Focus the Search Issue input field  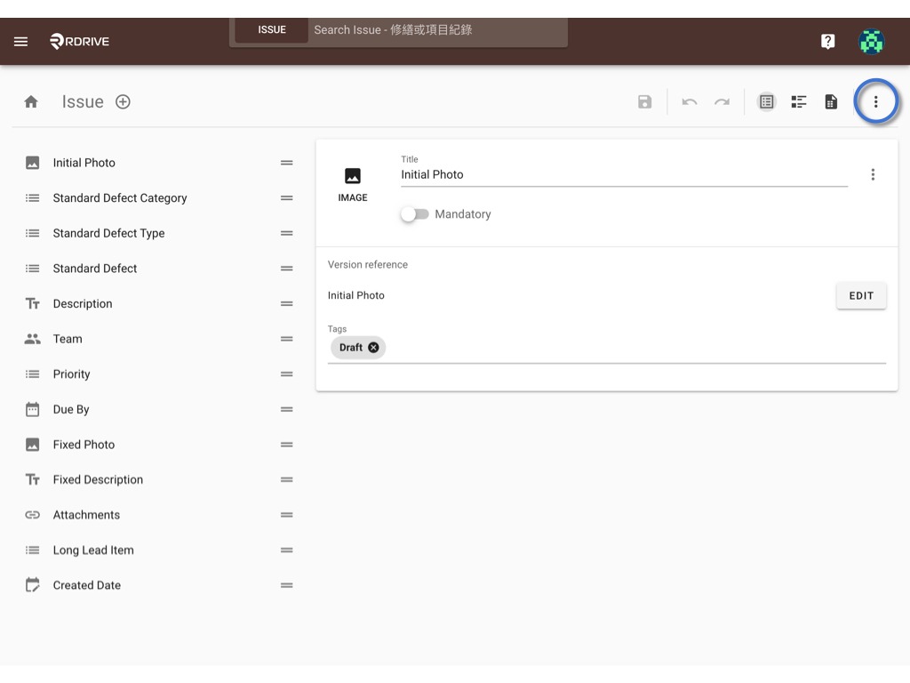(x=437, y=29)
